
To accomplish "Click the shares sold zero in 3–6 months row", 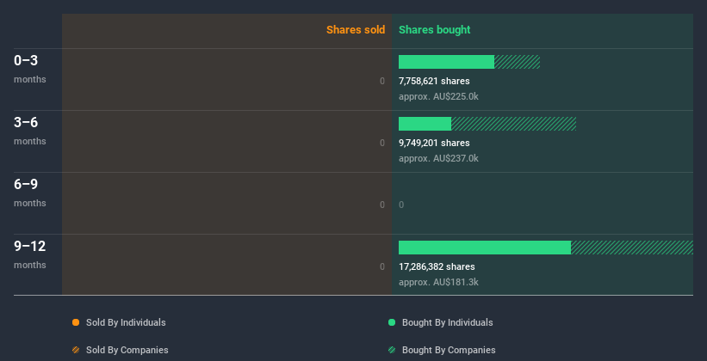I will 382,143.
